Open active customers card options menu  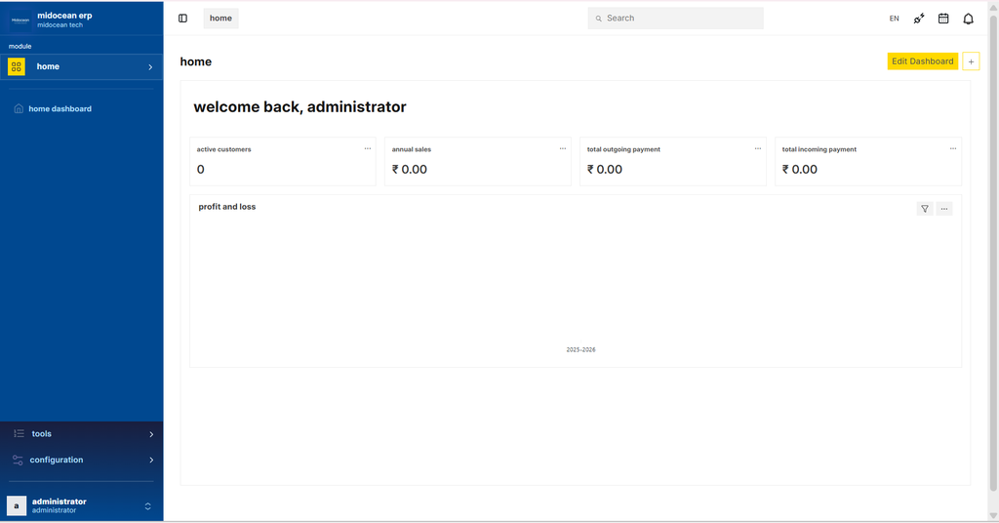368,149
